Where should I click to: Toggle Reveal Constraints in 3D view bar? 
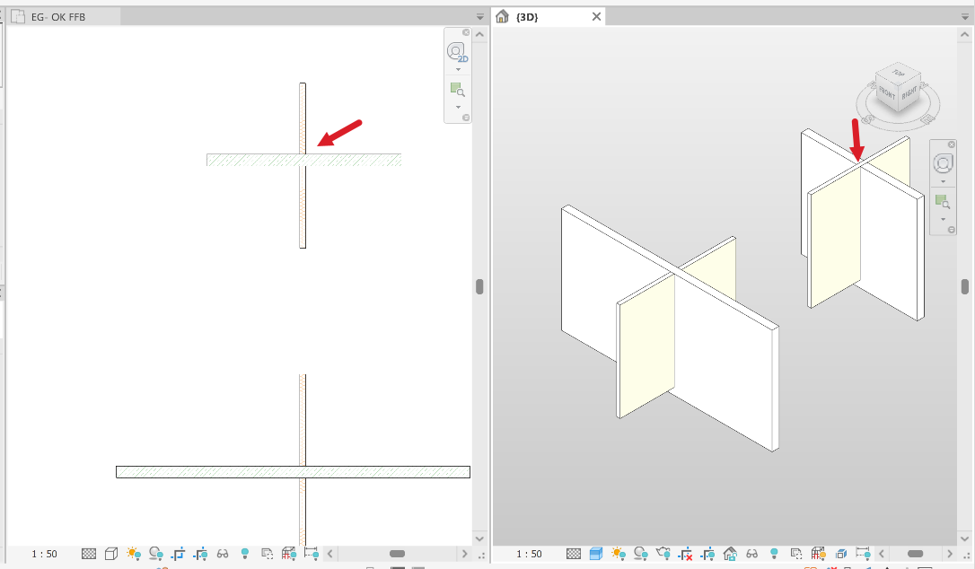pos(863,554)
